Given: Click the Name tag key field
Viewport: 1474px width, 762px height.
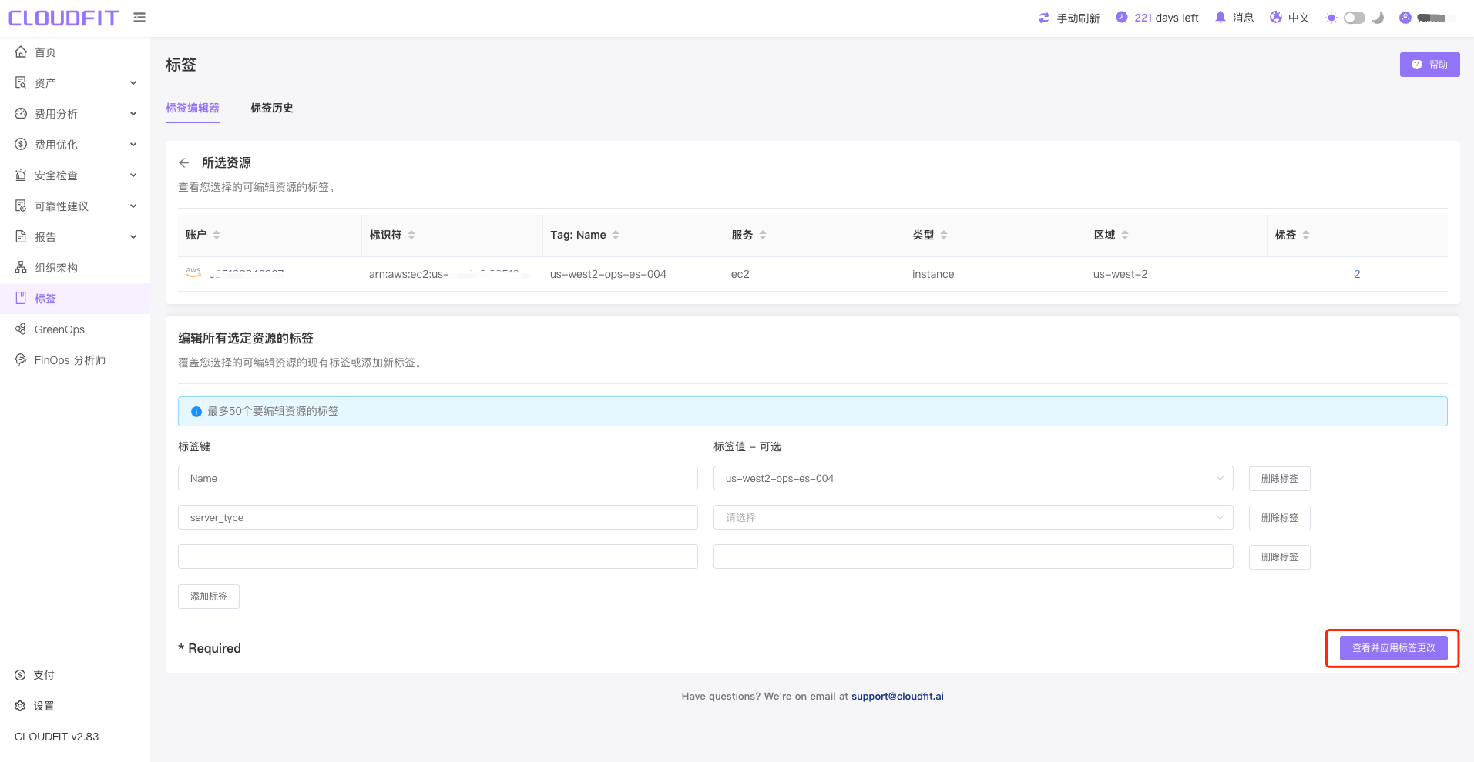Looking at the screenshot, I should (438, 478).
